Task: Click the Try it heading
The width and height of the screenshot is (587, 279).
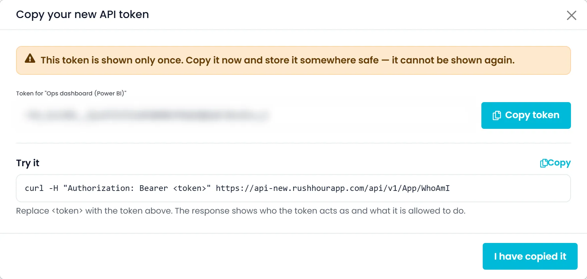Action: click(x=28, y=163)
